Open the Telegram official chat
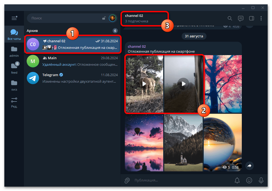This screenshot has height=191, width=272. pyautogui.click(x=72, y=78)
